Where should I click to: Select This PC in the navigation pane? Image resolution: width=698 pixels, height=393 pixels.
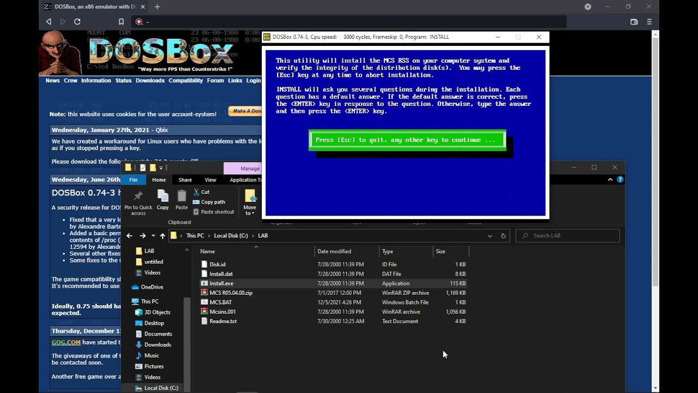pyautogui.click(x=150, y=301)
